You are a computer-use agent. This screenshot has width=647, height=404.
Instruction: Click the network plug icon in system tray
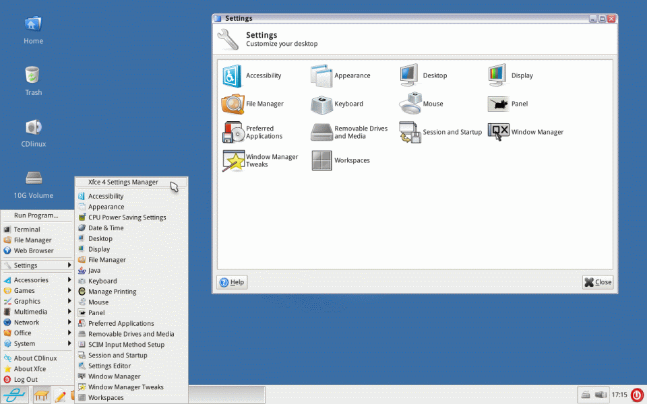point(600,395)
